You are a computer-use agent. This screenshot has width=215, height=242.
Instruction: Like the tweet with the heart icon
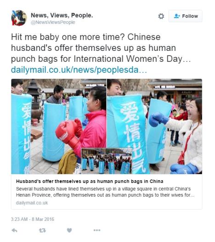[x=69, y=230]
